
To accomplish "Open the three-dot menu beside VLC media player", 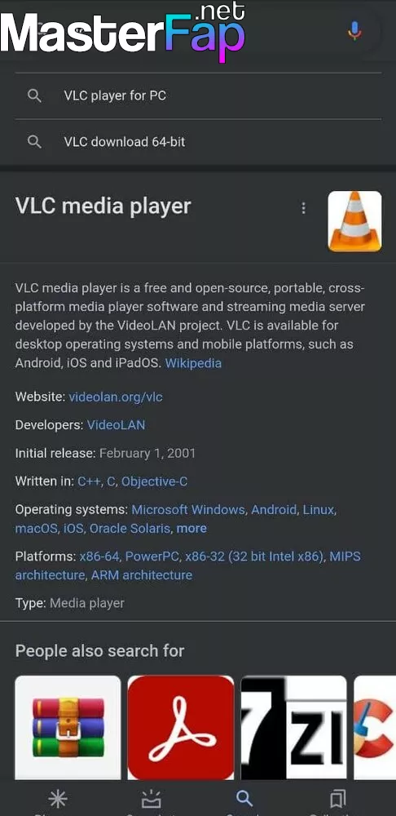I will (x=303, y=209).
